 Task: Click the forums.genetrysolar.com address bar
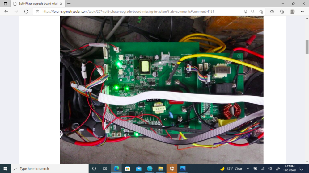coord(128,12)
